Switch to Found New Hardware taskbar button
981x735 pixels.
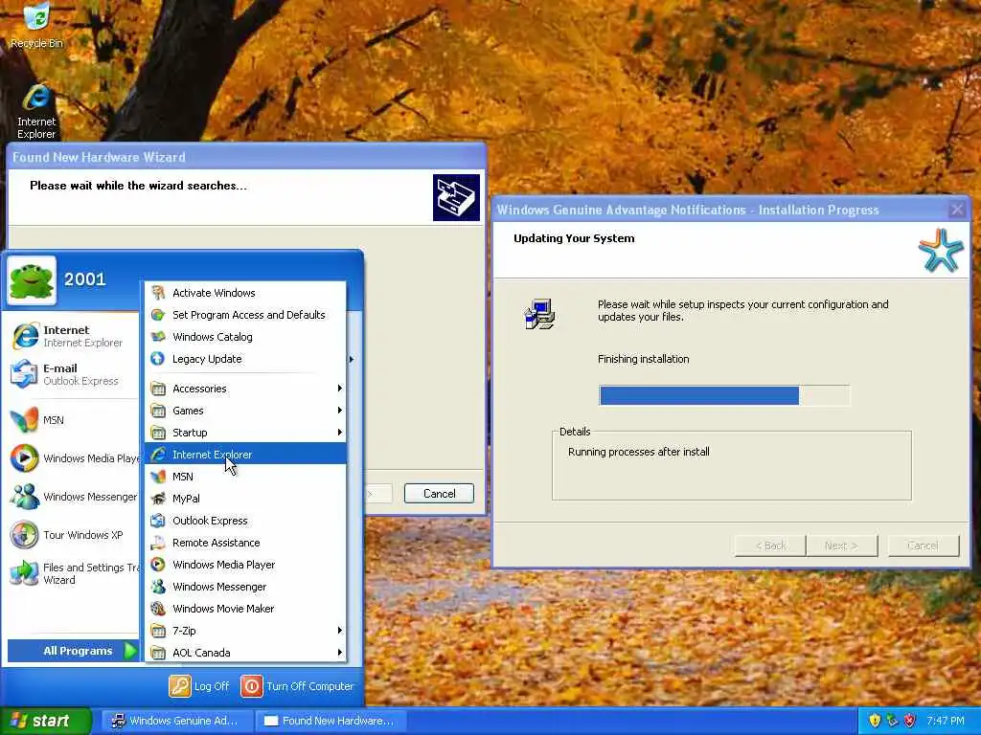(x=331, y=721)
